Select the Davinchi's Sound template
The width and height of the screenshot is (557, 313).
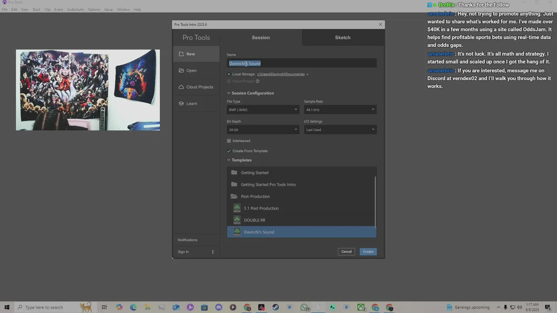[302, 232]
